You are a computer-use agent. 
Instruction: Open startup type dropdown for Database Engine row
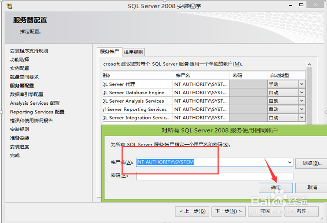tap(301, 93)
